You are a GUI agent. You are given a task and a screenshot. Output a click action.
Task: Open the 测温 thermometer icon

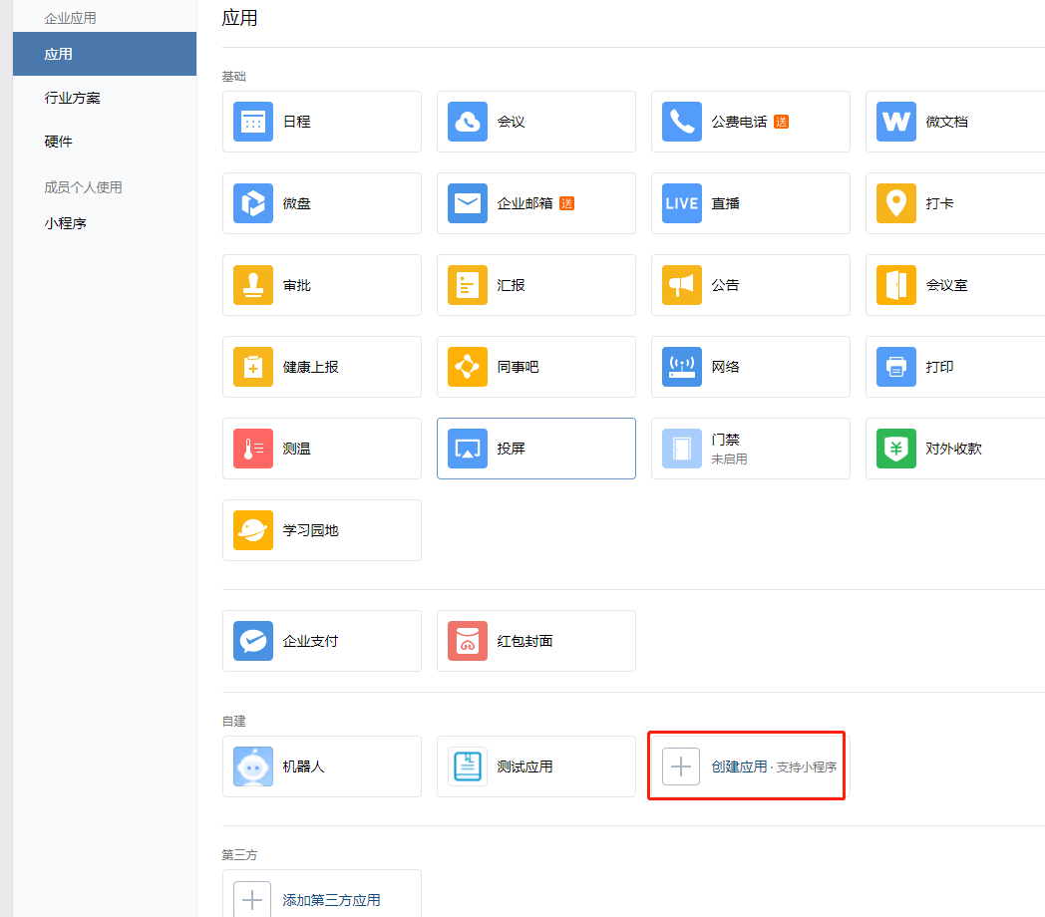(253, 449)
